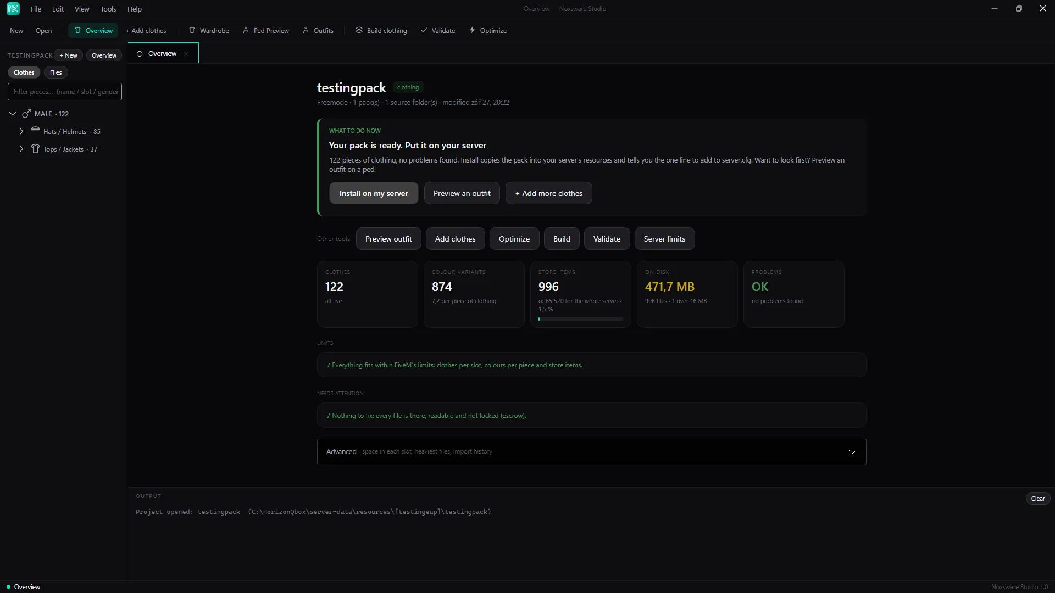Click Install on my server button
Image resolution: width=1055 pixels, height=593 pixels.
[374, 193]
